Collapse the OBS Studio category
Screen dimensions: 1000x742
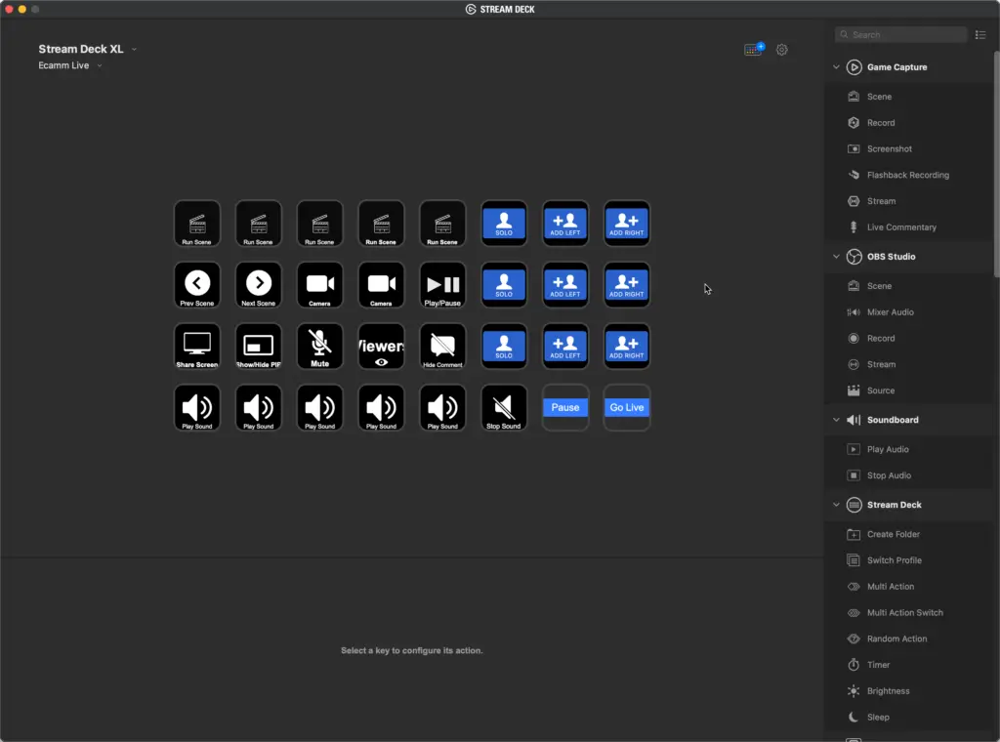tap(836, 256)
